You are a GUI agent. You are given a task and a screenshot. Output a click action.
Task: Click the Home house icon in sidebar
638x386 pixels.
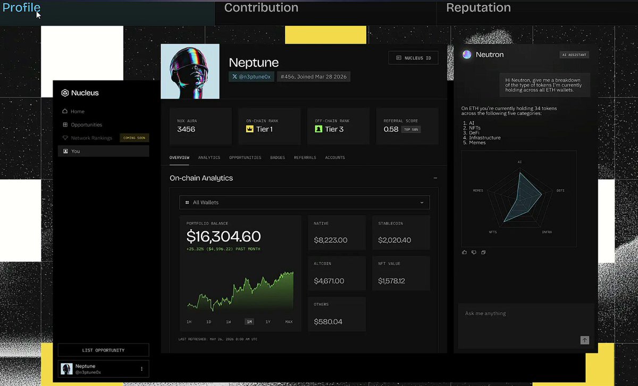[65, 112]
